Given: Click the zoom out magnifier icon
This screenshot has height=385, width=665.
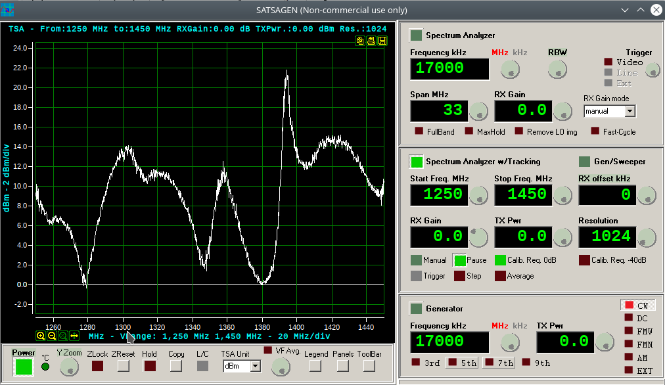Looking at the screenshot, I should click(52, 336).
